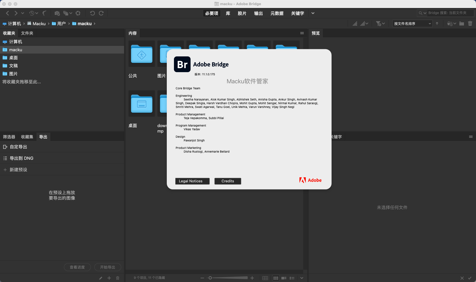Switch to thumbnails view

tap(276, 278)
